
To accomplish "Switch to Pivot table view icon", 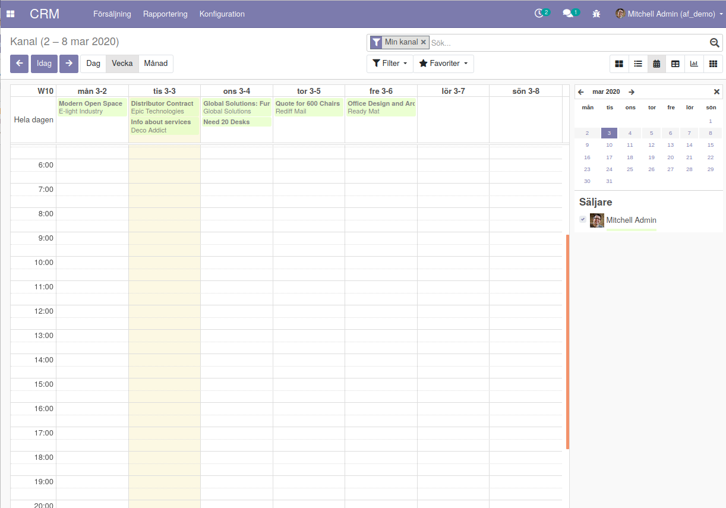I will coord(676,64).
